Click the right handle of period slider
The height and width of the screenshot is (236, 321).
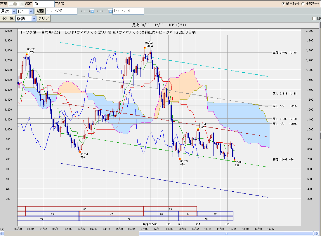110,11
